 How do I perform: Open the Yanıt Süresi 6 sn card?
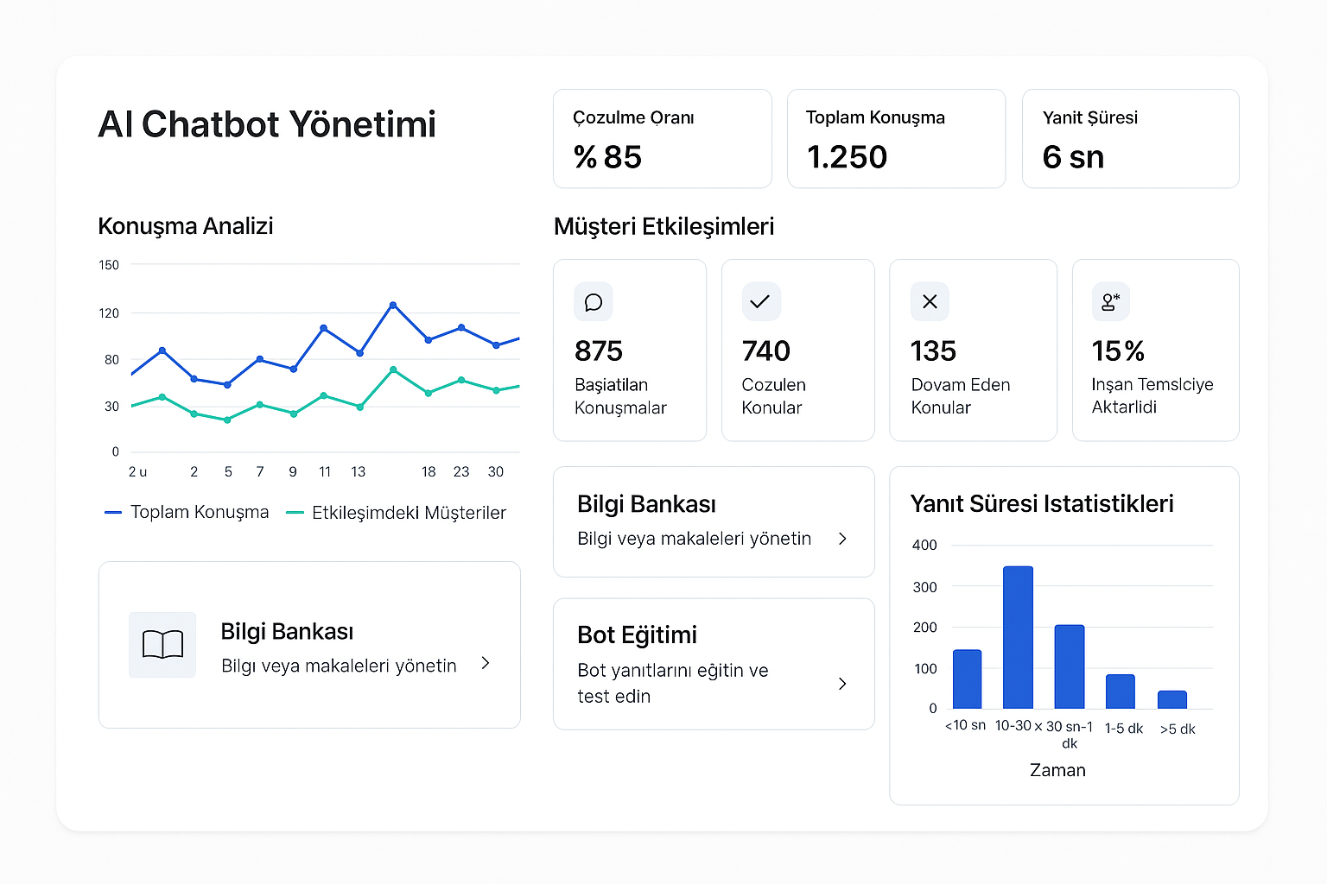click(1130, 139)
